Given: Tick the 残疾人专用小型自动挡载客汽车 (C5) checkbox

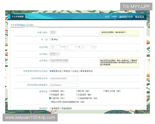Looking at the screenshot, I should coord(50,102).
